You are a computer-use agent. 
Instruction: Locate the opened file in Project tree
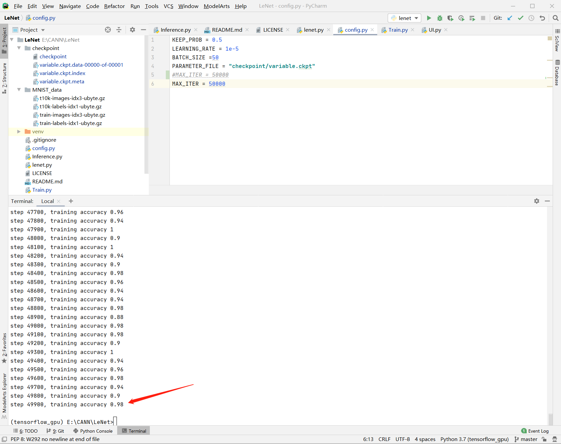coord(108,30)
